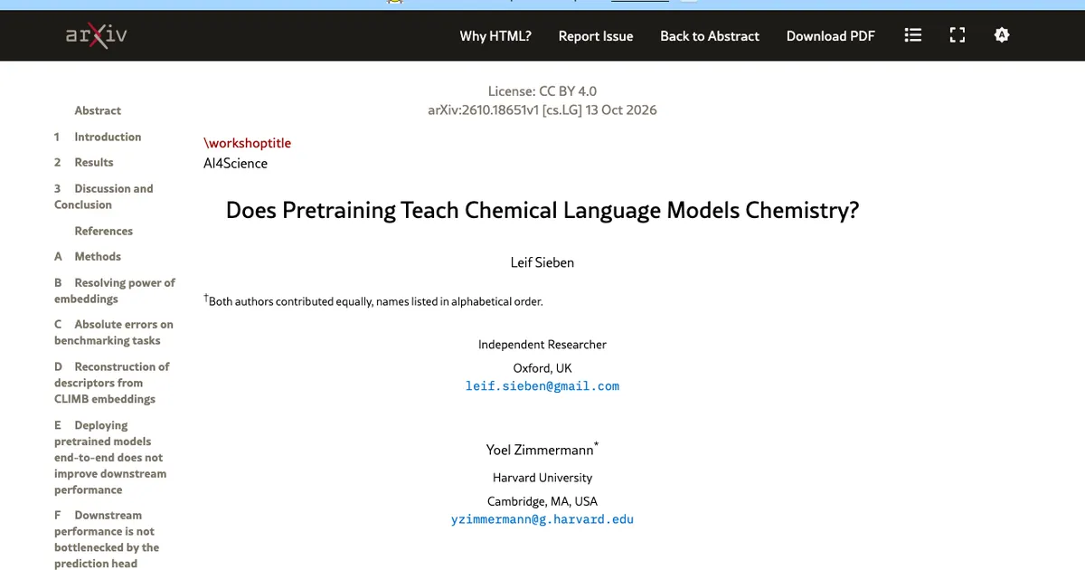The height and width of the screenshot is (570, 1085).
Task: Select Absolute errors on benchmarking tasks
Action: click(114, 332)
